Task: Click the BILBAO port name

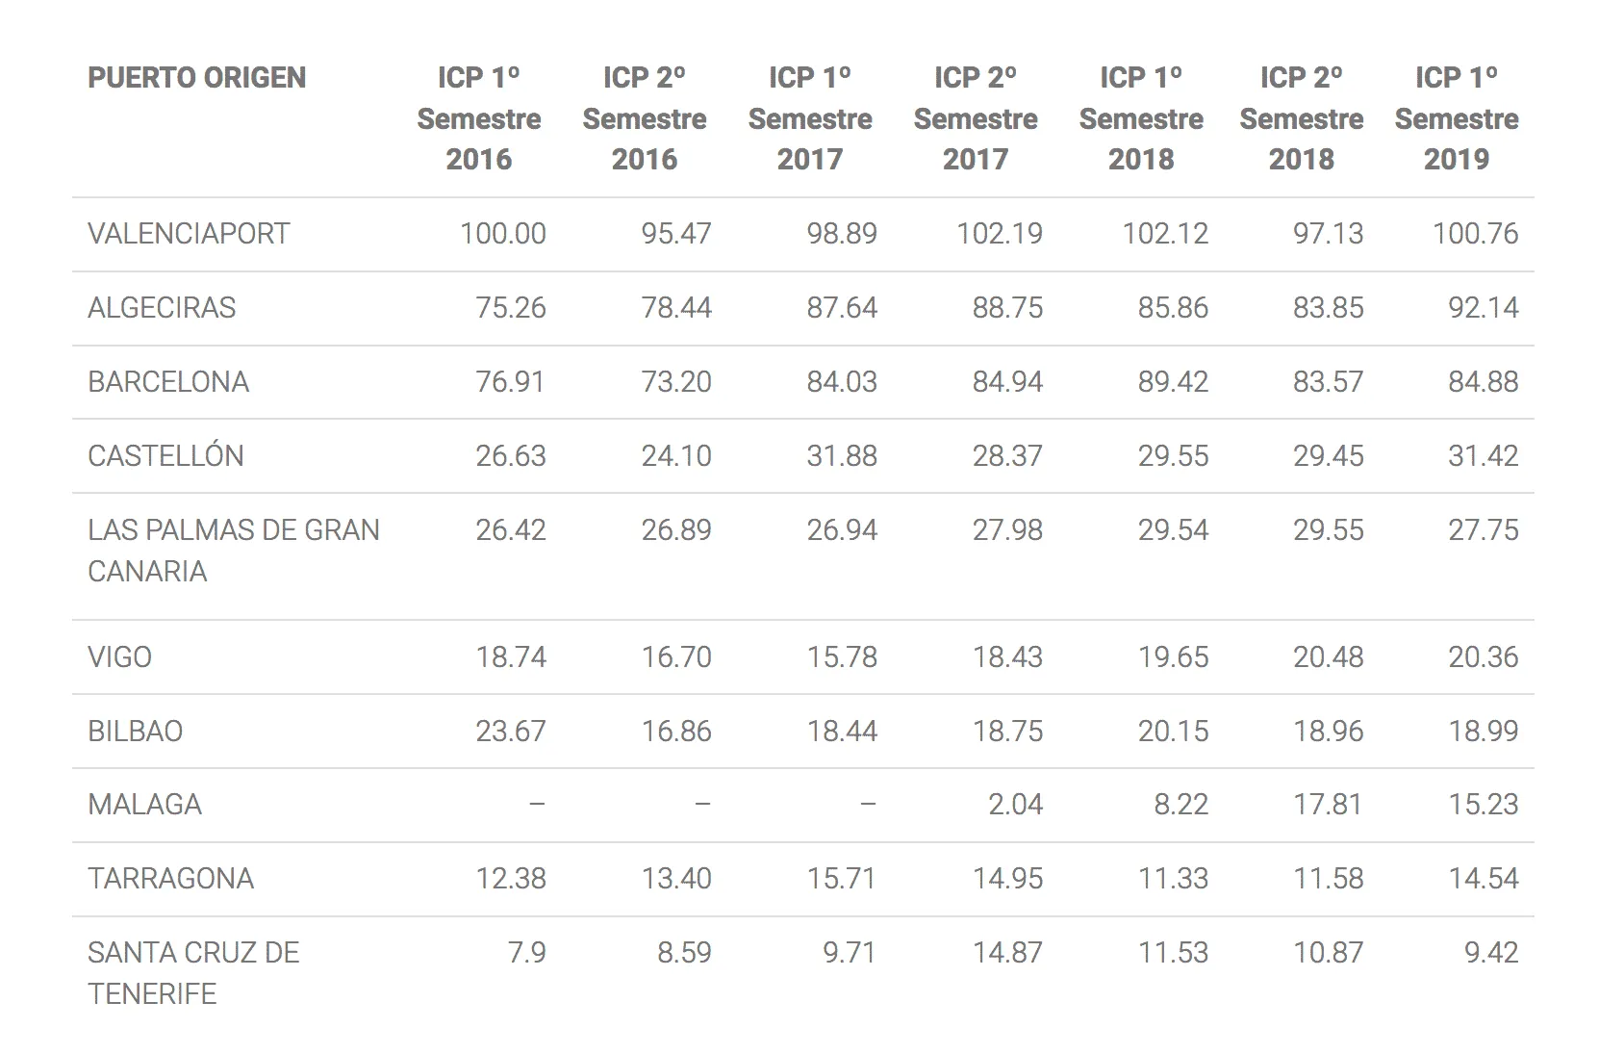Action: [135, 732]
